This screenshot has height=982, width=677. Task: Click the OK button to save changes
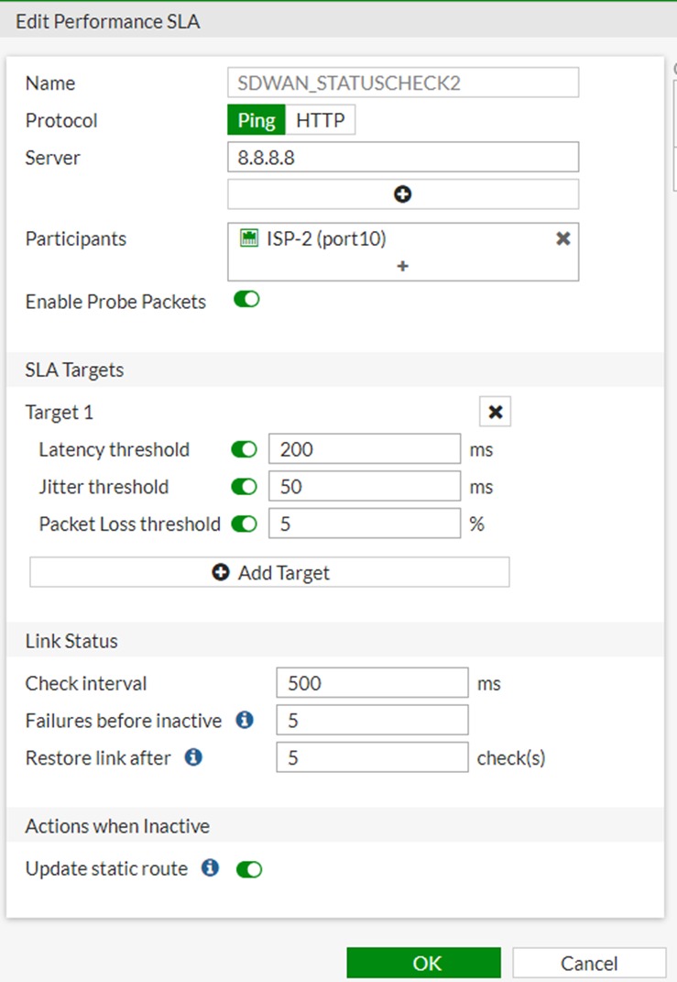tap(423, 963)
